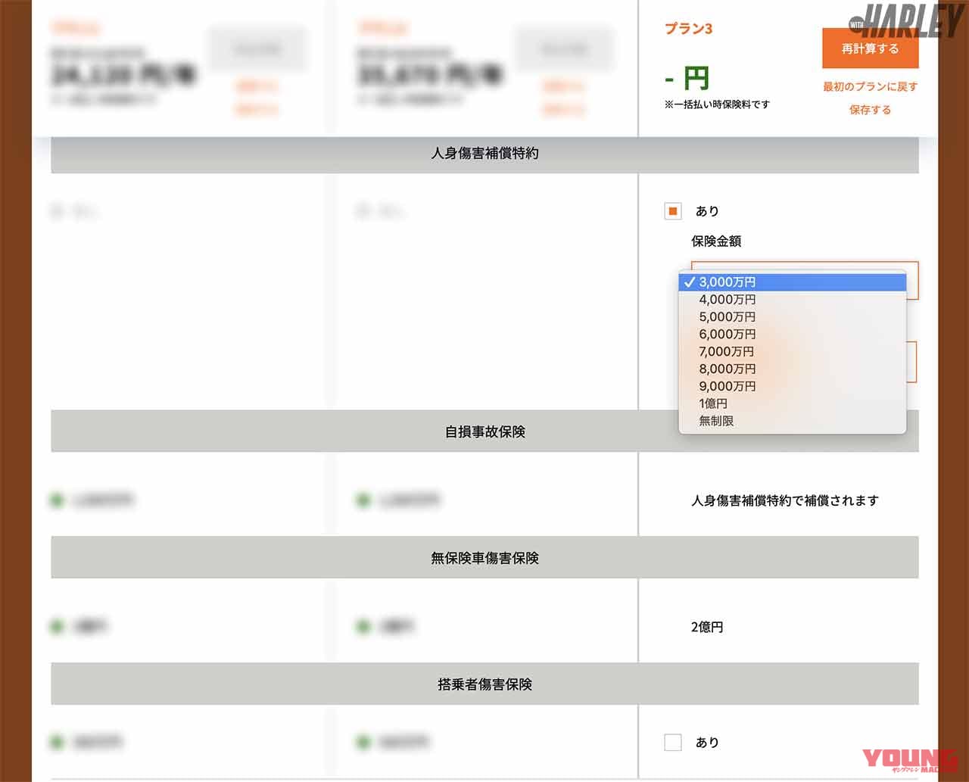Image resolution: width=969 pixels, height=782 pixels.
Task: Click the 自損事故保険 section header
Action: click(x=484, y=432)
